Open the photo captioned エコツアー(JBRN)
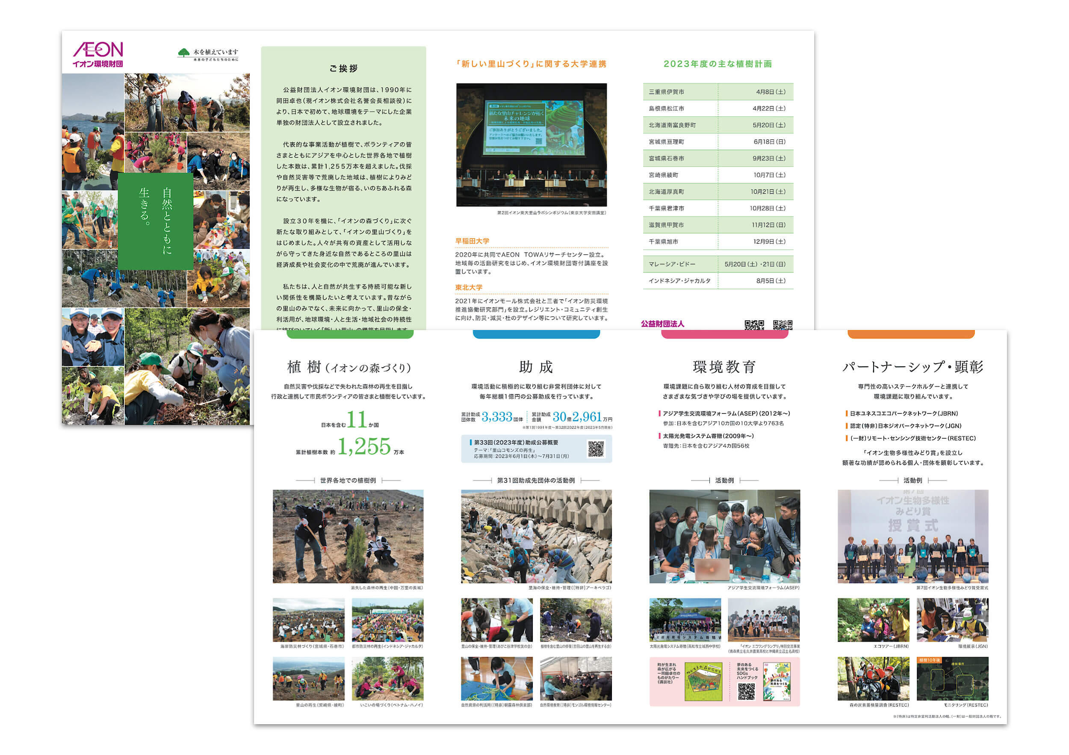 874,620
